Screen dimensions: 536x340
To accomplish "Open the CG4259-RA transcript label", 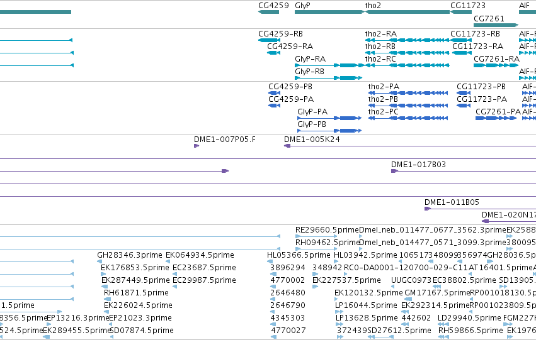I will click(290, 47).
